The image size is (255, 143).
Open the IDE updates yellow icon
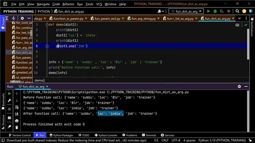coord(244,11)
